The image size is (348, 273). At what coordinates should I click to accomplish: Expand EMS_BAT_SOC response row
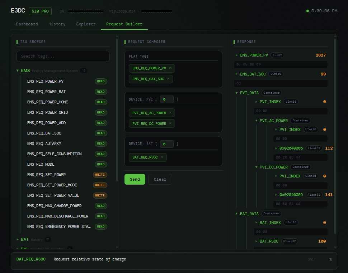[236, 74]
